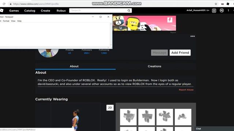
Task: Open the three-dot profile options menu
Action: point(193,36)
